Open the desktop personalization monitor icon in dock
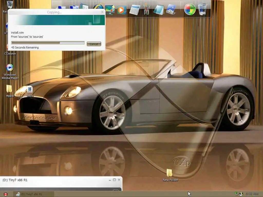Viewport: 263px width, 197px height. 110,10
